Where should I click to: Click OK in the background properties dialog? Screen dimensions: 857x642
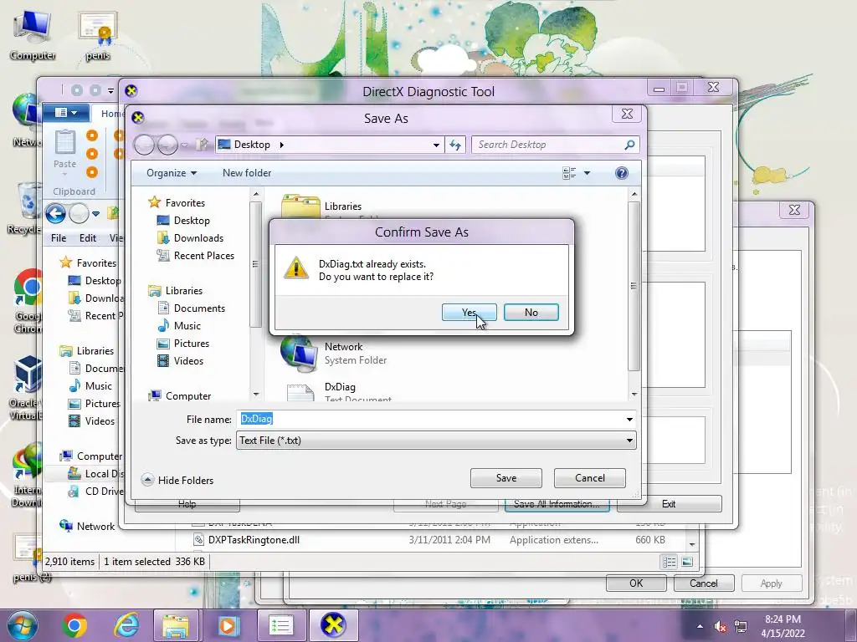pos(636,583)
